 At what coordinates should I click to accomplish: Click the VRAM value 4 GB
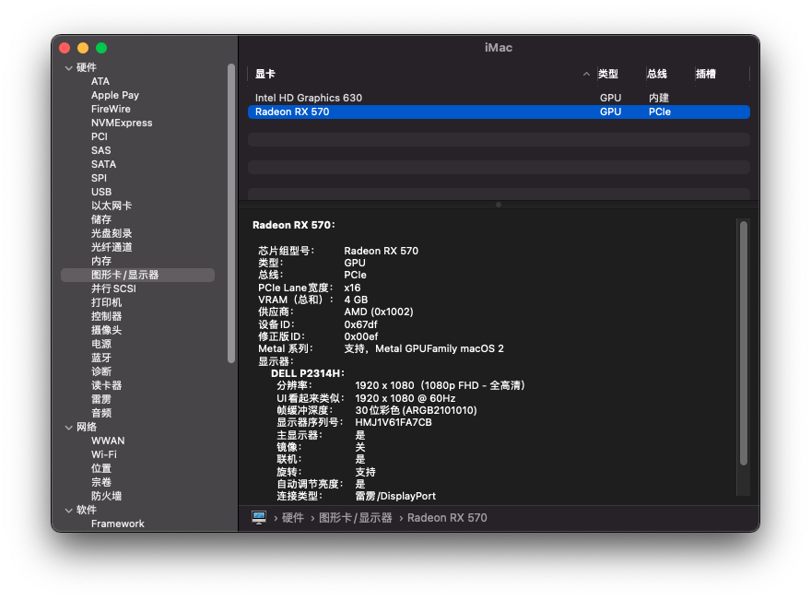356,300
